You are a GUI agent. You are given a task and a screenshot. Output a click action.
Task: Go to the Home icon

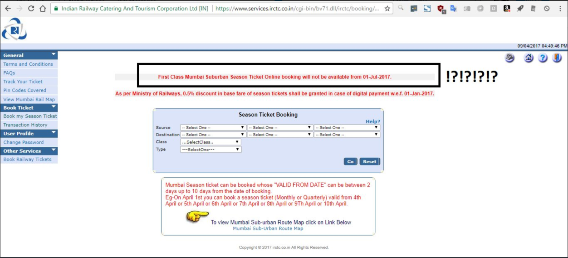click(529, 58)
